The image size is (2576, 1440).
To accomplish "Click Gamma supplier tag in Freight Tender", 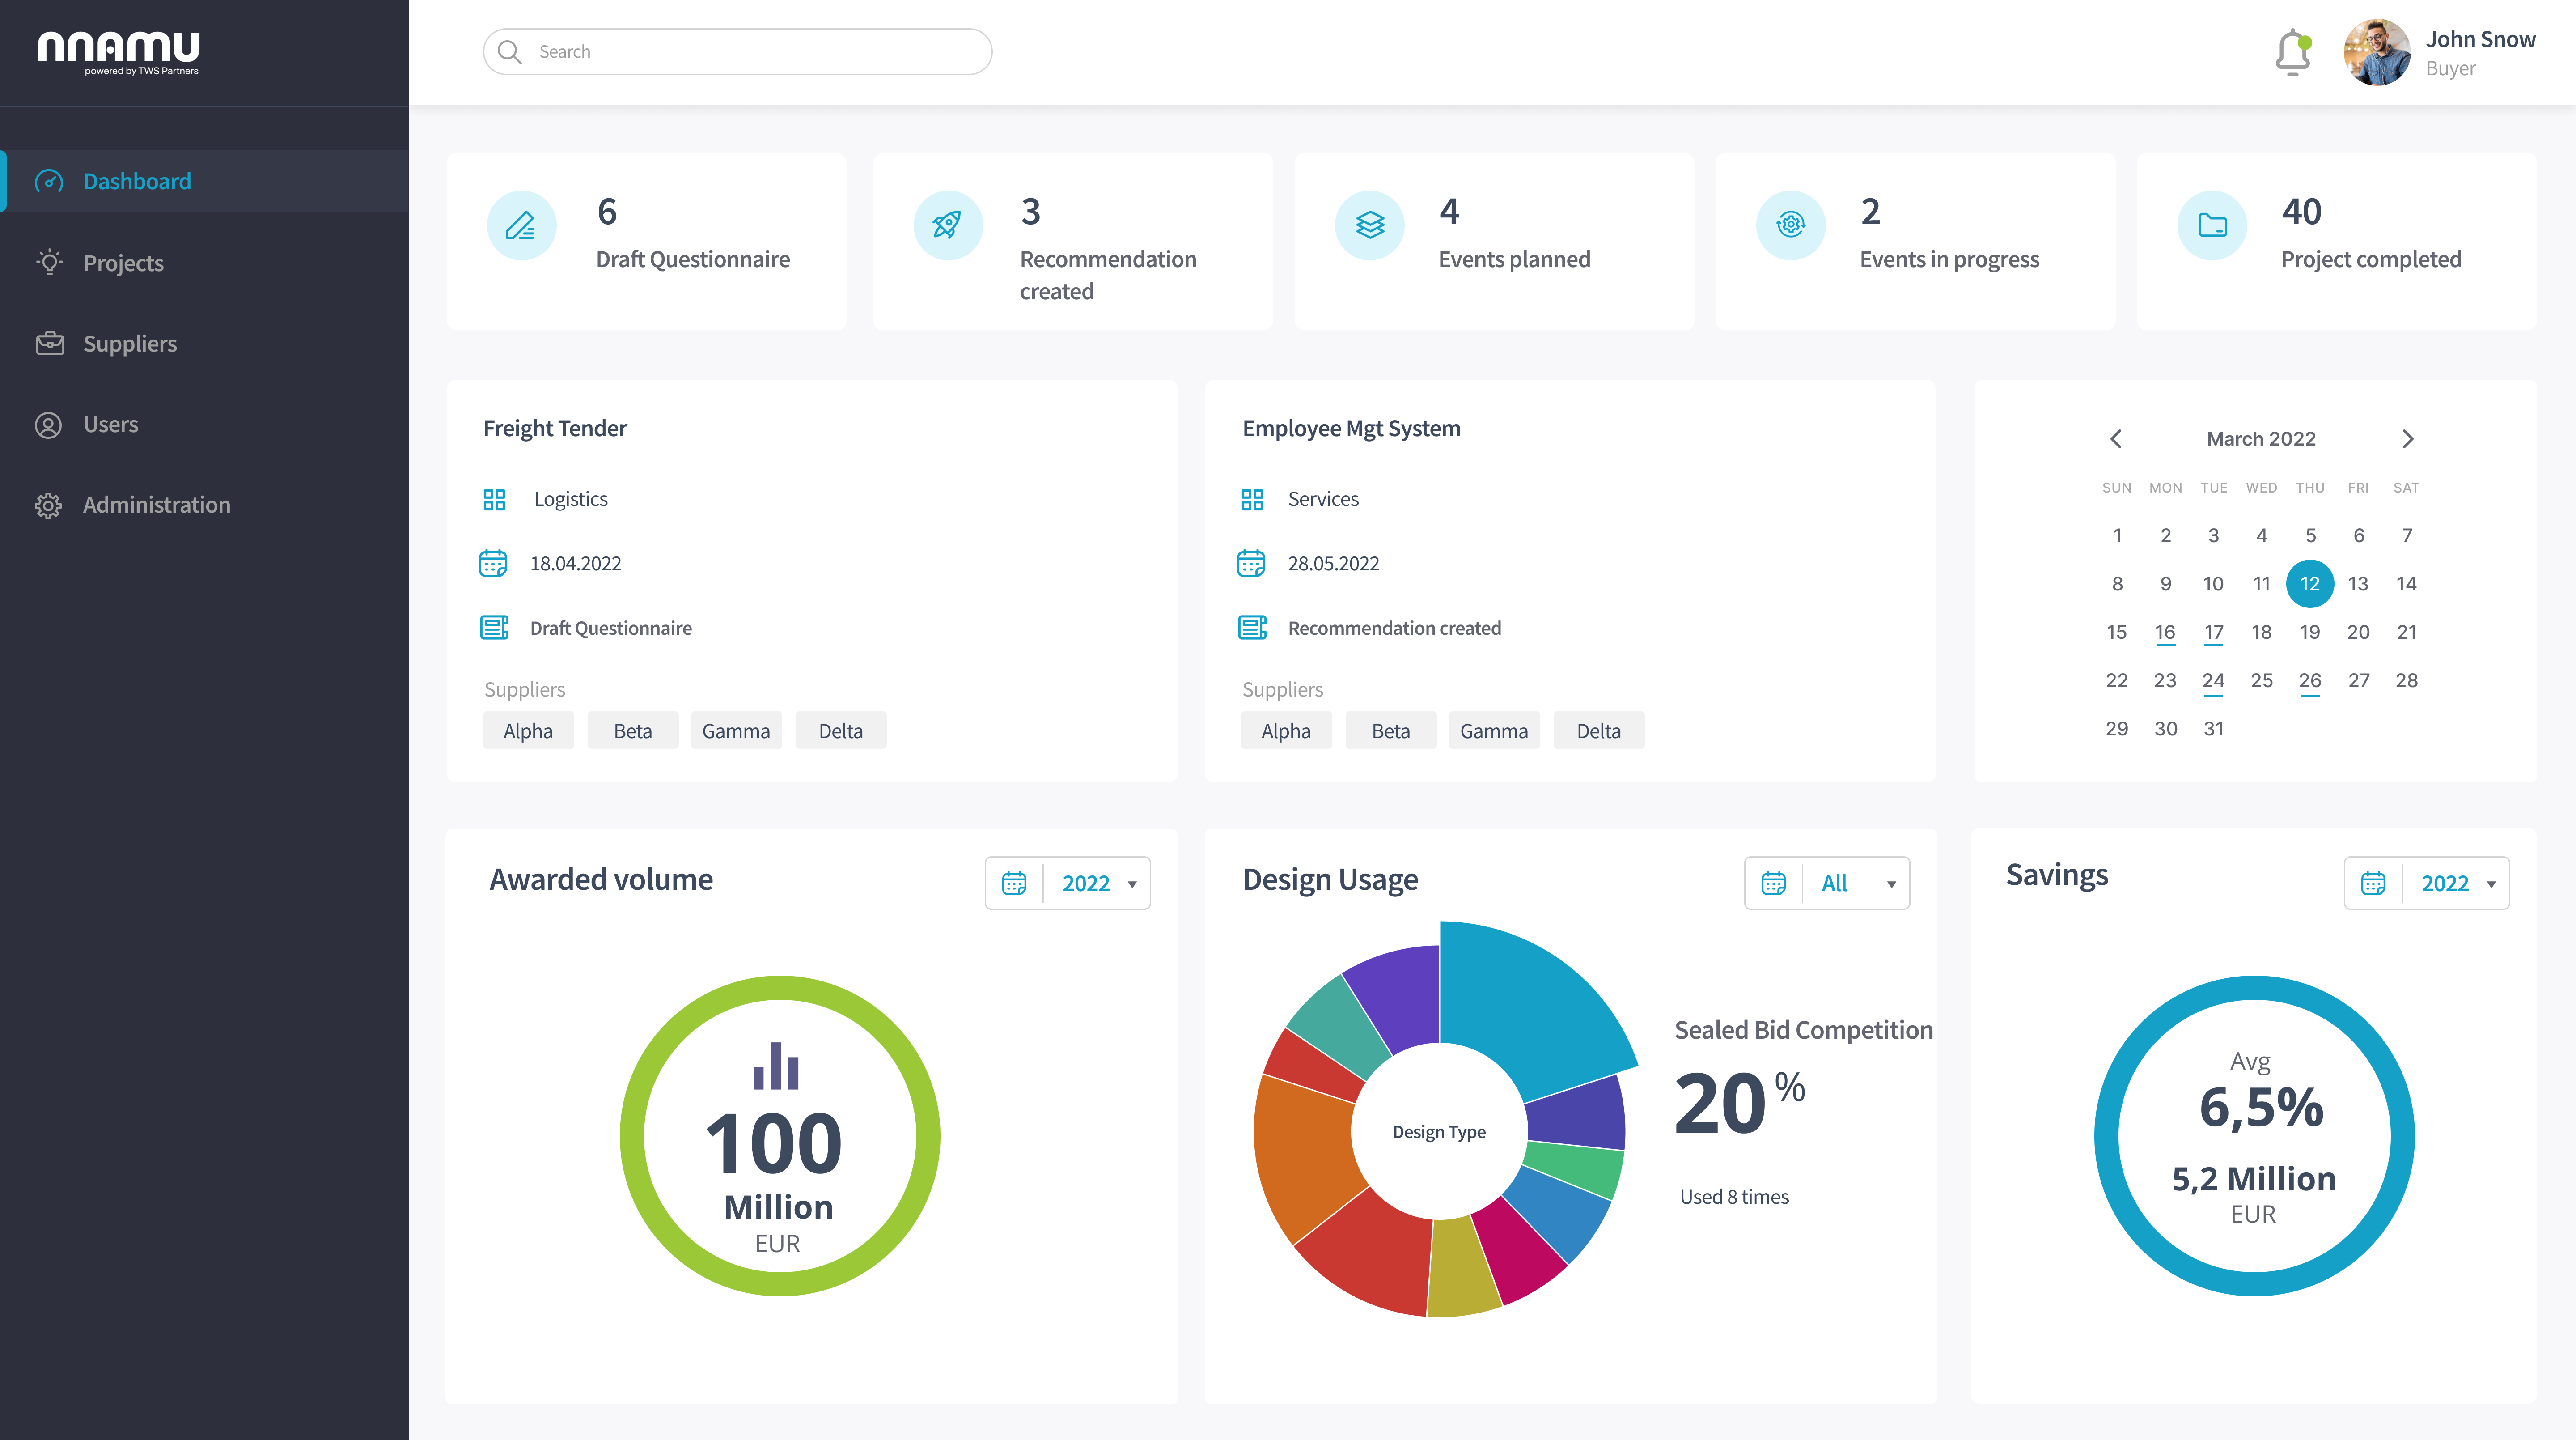I will [x=736, y=731].
